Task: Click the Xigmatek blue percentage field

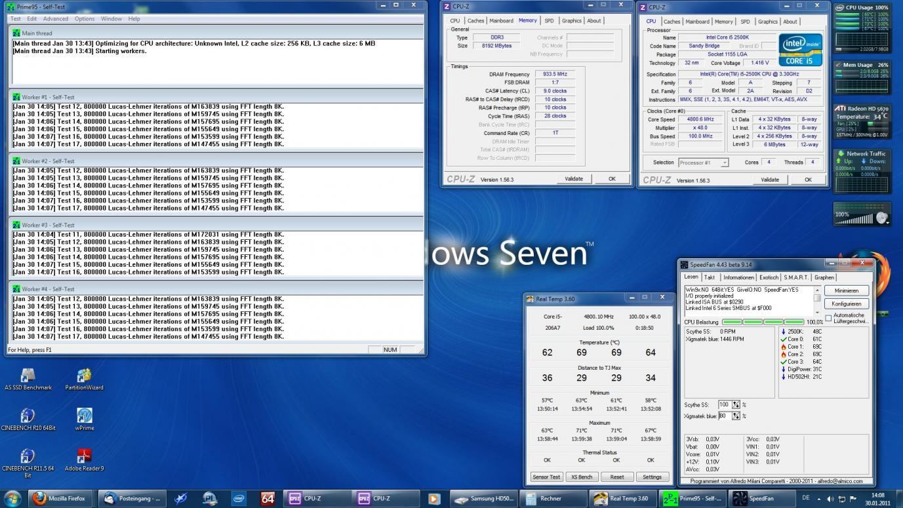Action: click(x=725, y=416)
